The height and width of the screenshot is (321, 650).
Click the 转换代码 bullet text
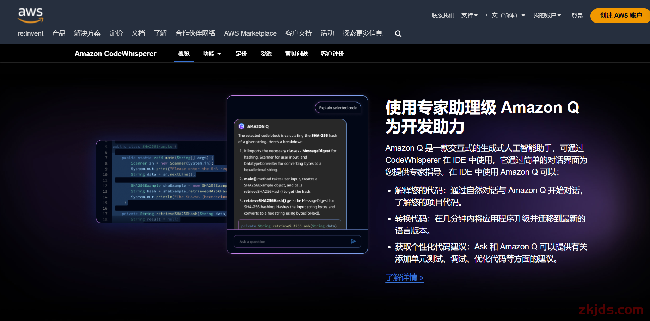click(x=490, y=224)
